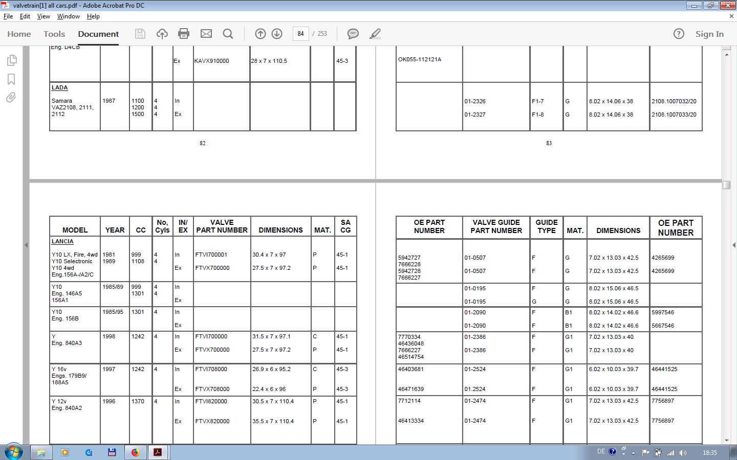Open the File menu
Screen dimensions: 737x460
[x=8, y=16]
